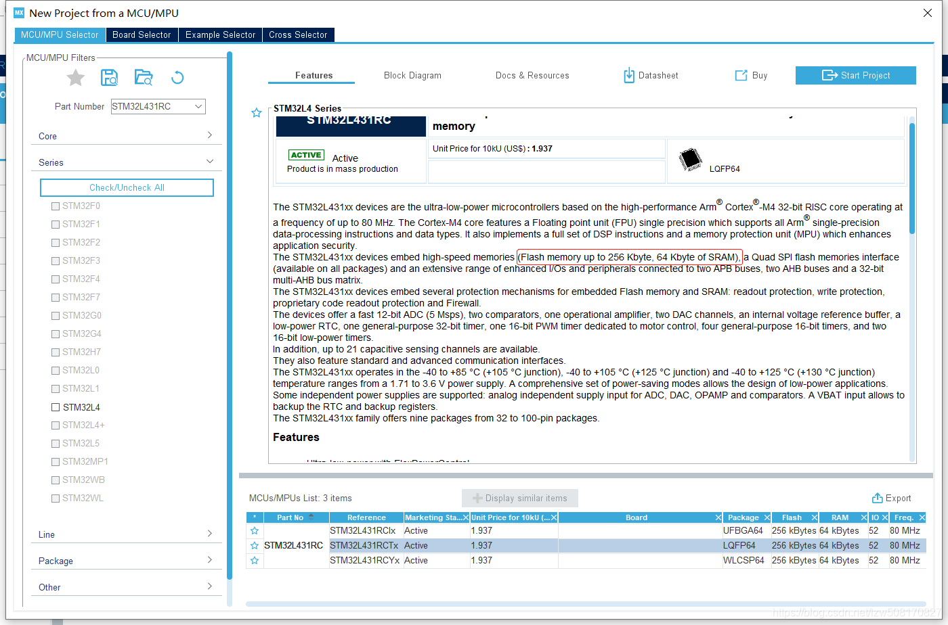
Task: Click the Buy external link icon
Action: [741, 75]
